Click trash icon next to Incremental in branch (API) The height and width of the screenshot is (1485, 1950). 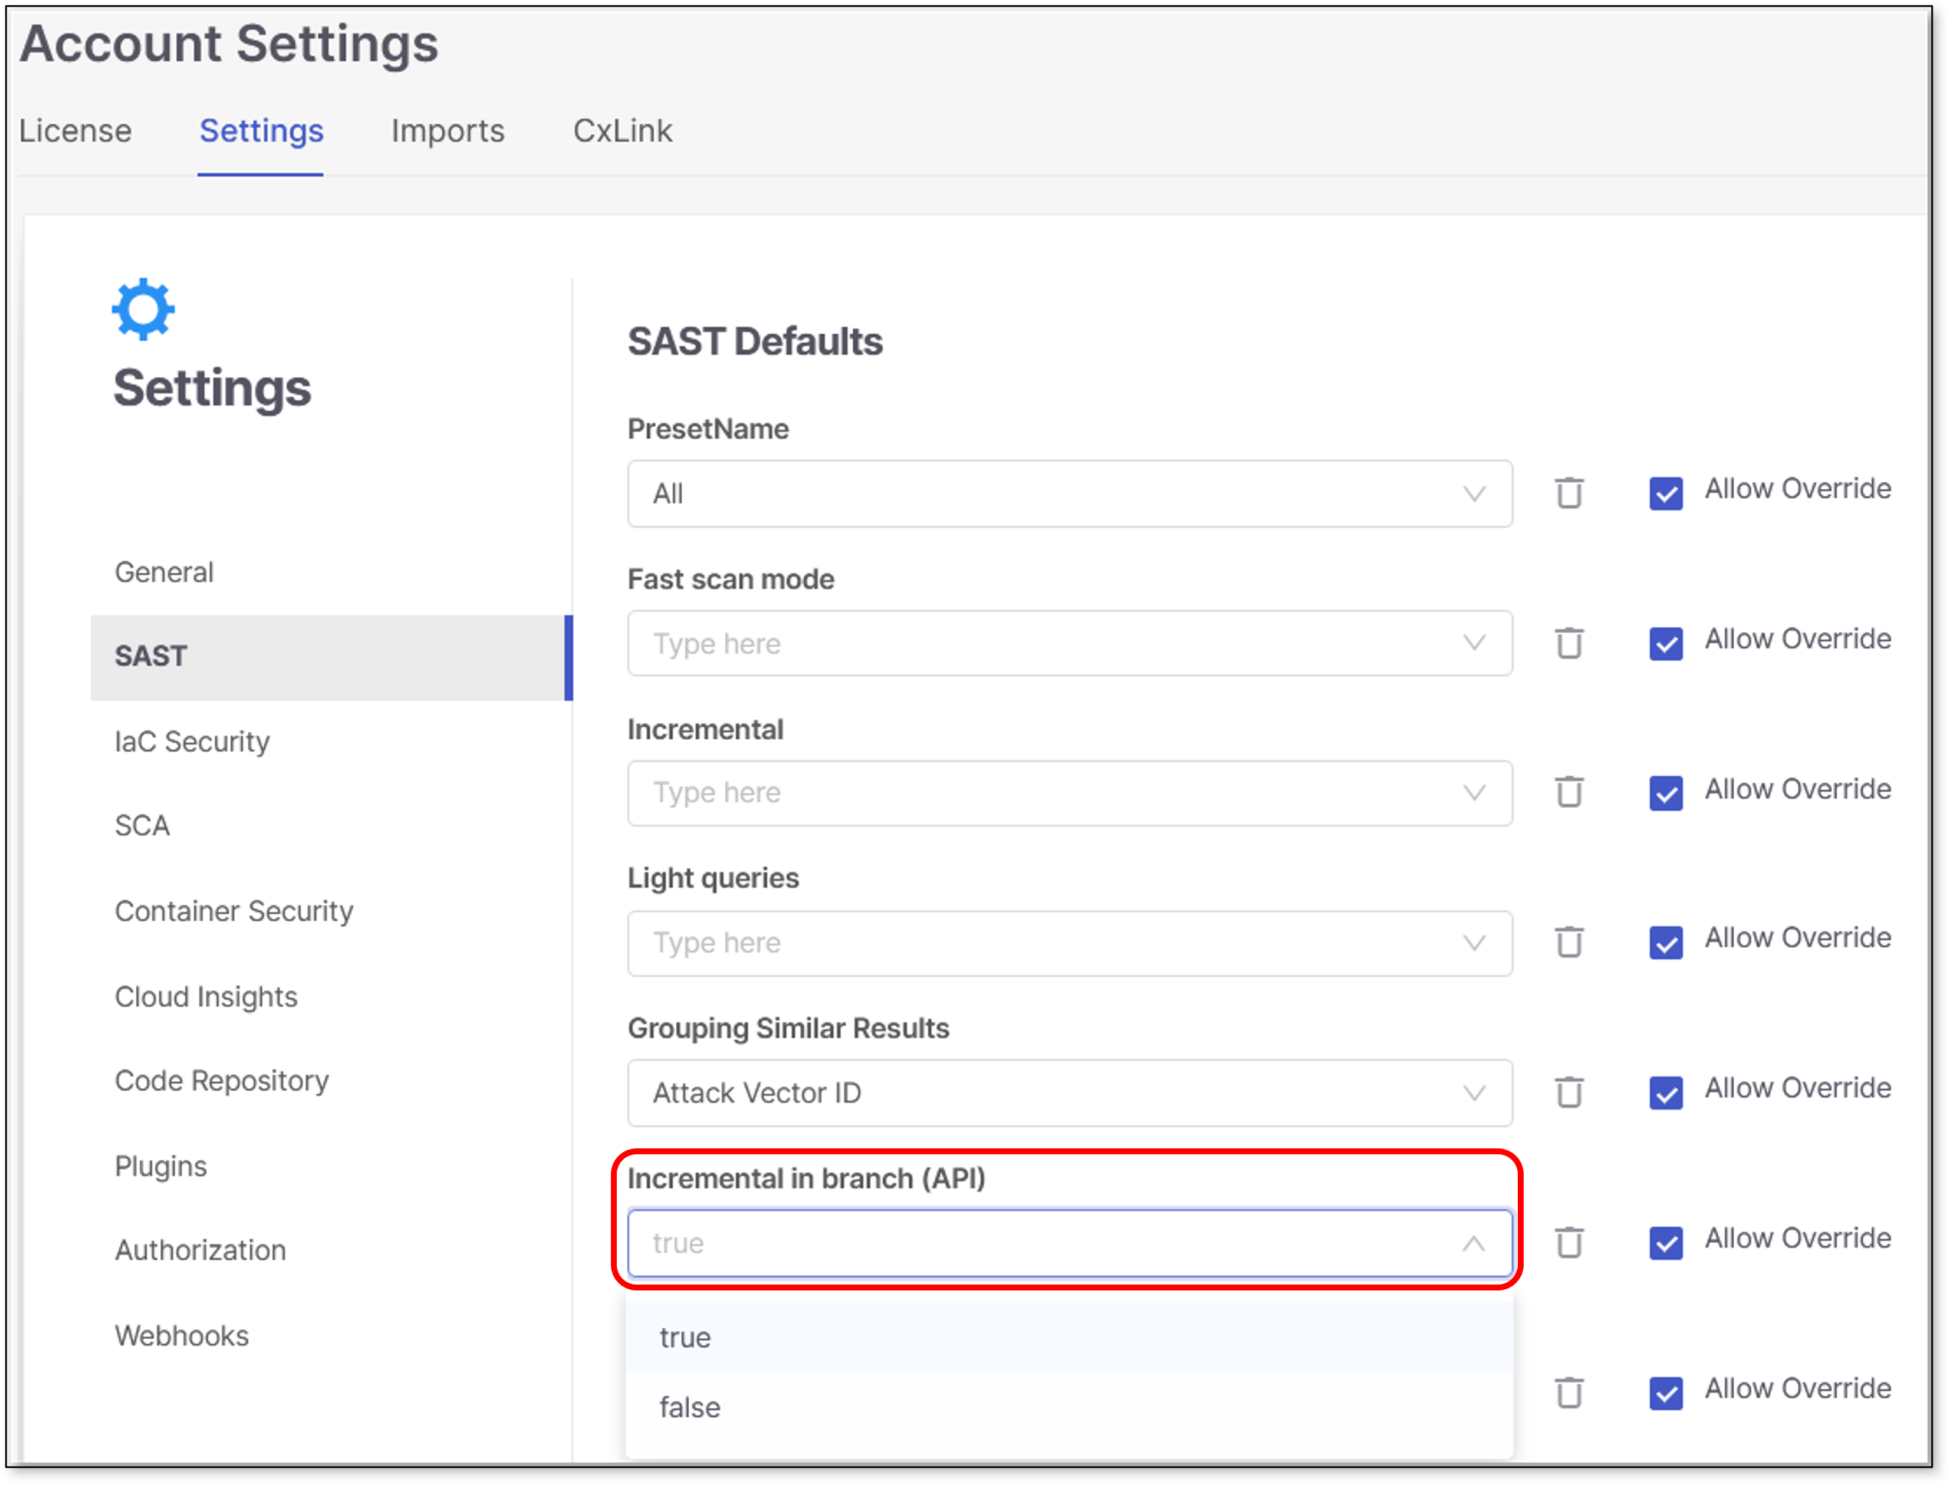1569,1243
